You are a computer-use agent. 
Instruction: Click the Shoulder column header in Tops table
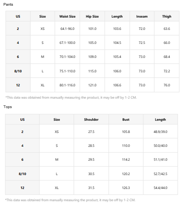pos(91,119)
